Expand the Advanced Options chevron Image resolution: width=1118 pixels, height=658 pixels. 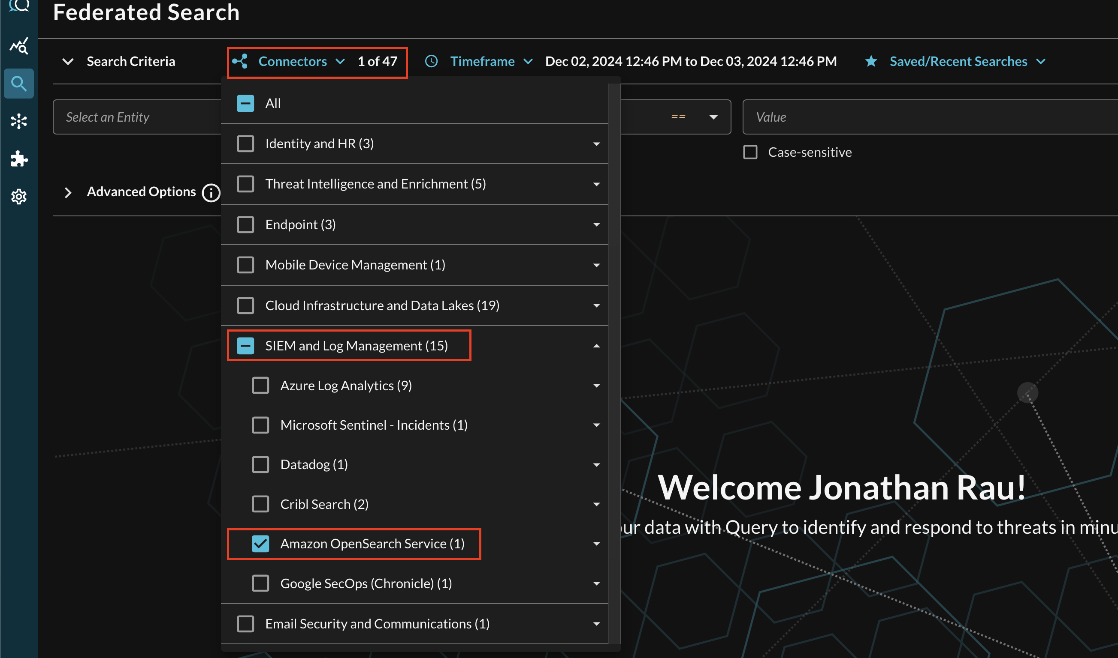click(x=68, y=192)
